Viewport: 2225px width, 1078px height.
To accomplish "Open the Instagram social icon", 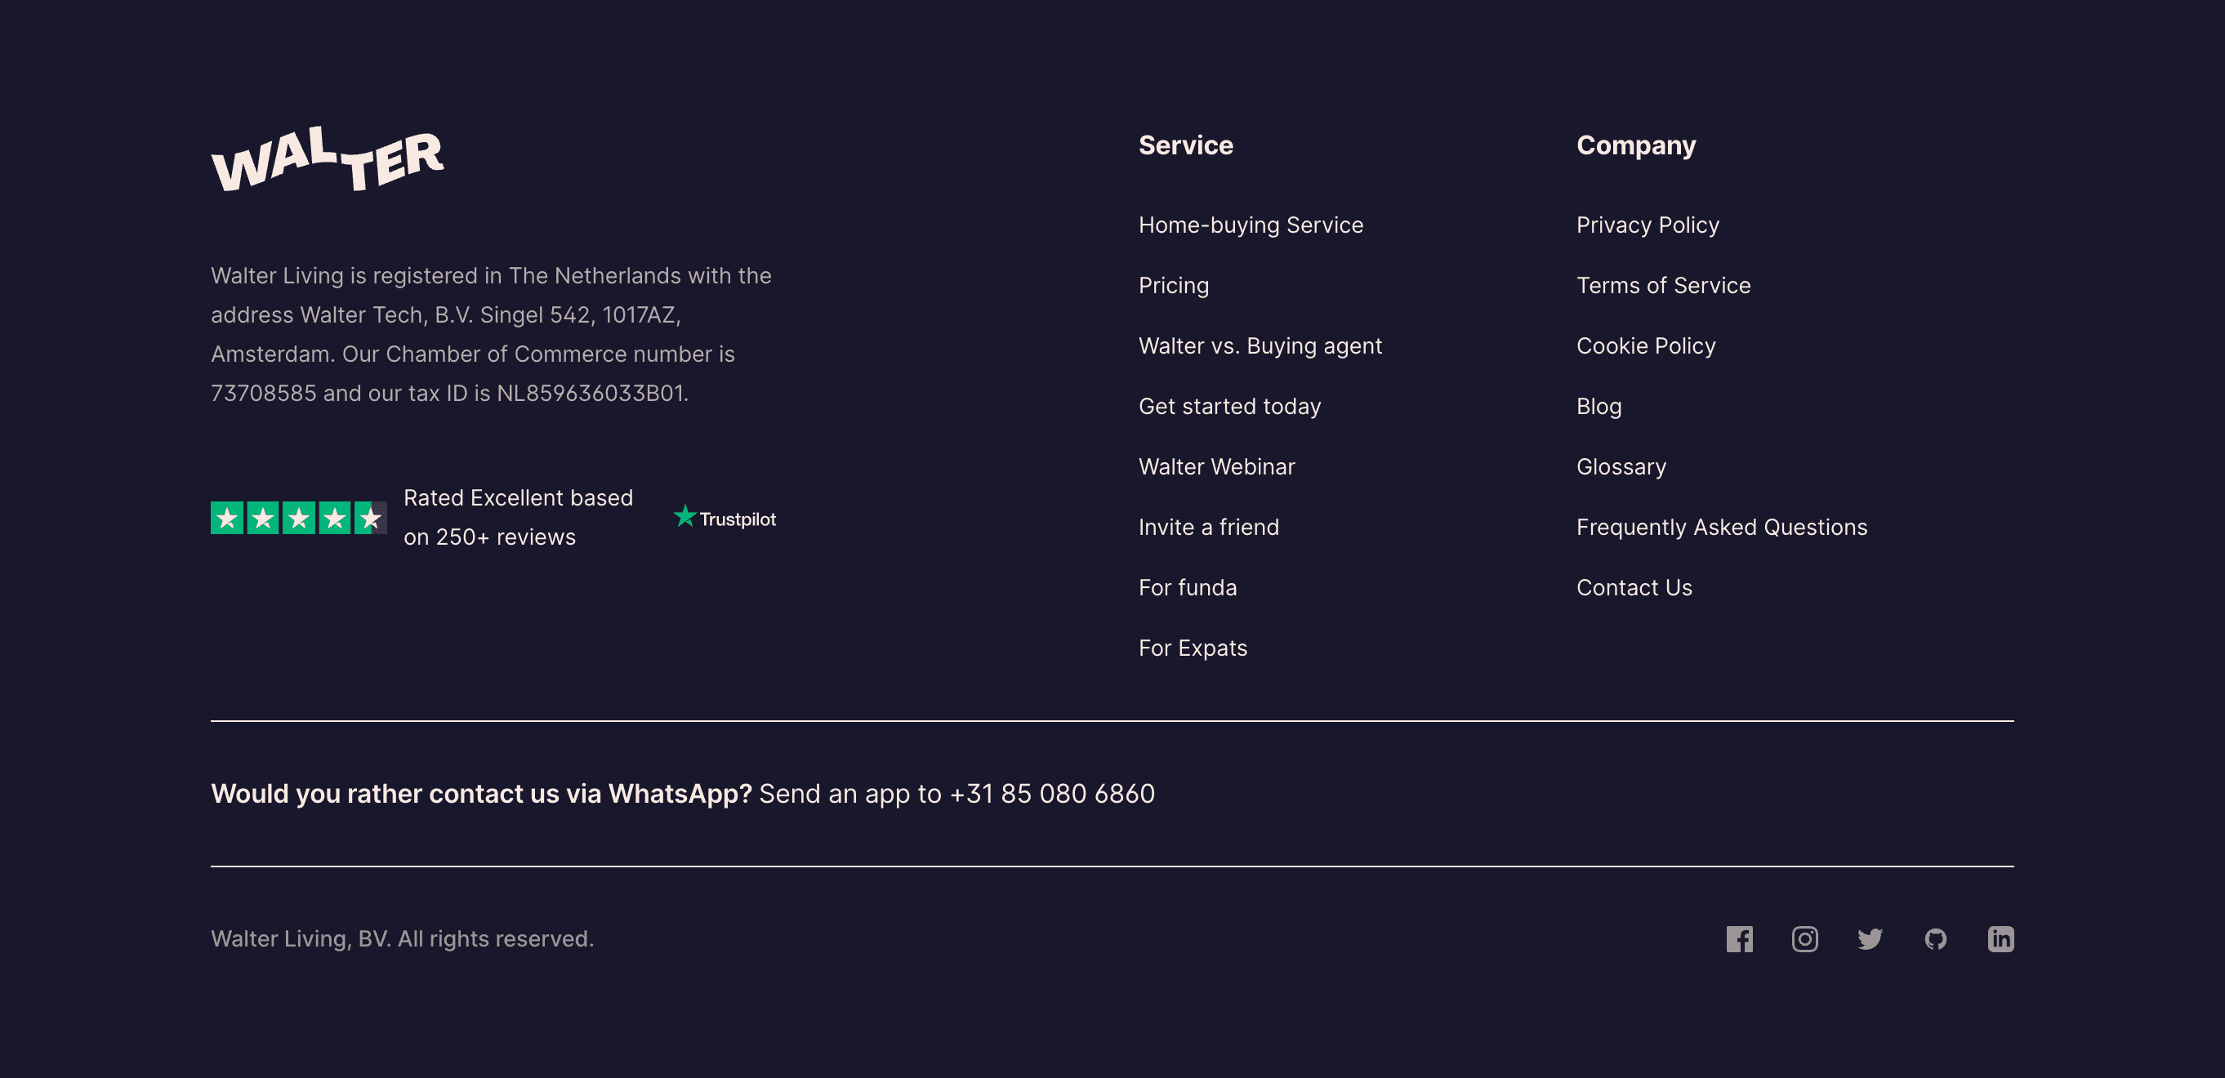I will point(1804,939).
